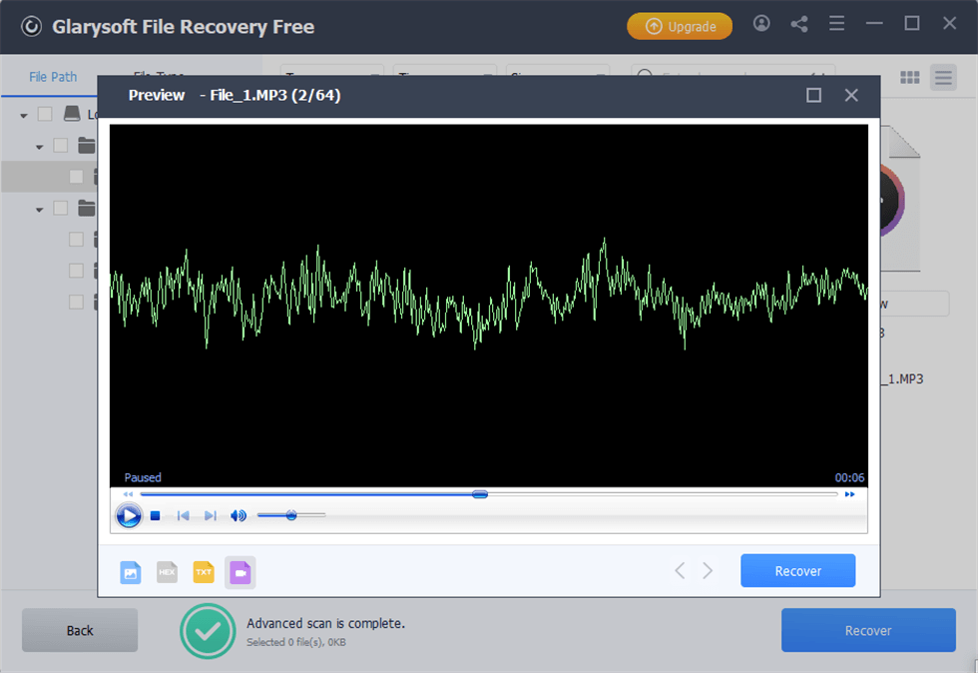Go to next file with right chevron
Screen dimensions: 978x673
tap(708, 571)
